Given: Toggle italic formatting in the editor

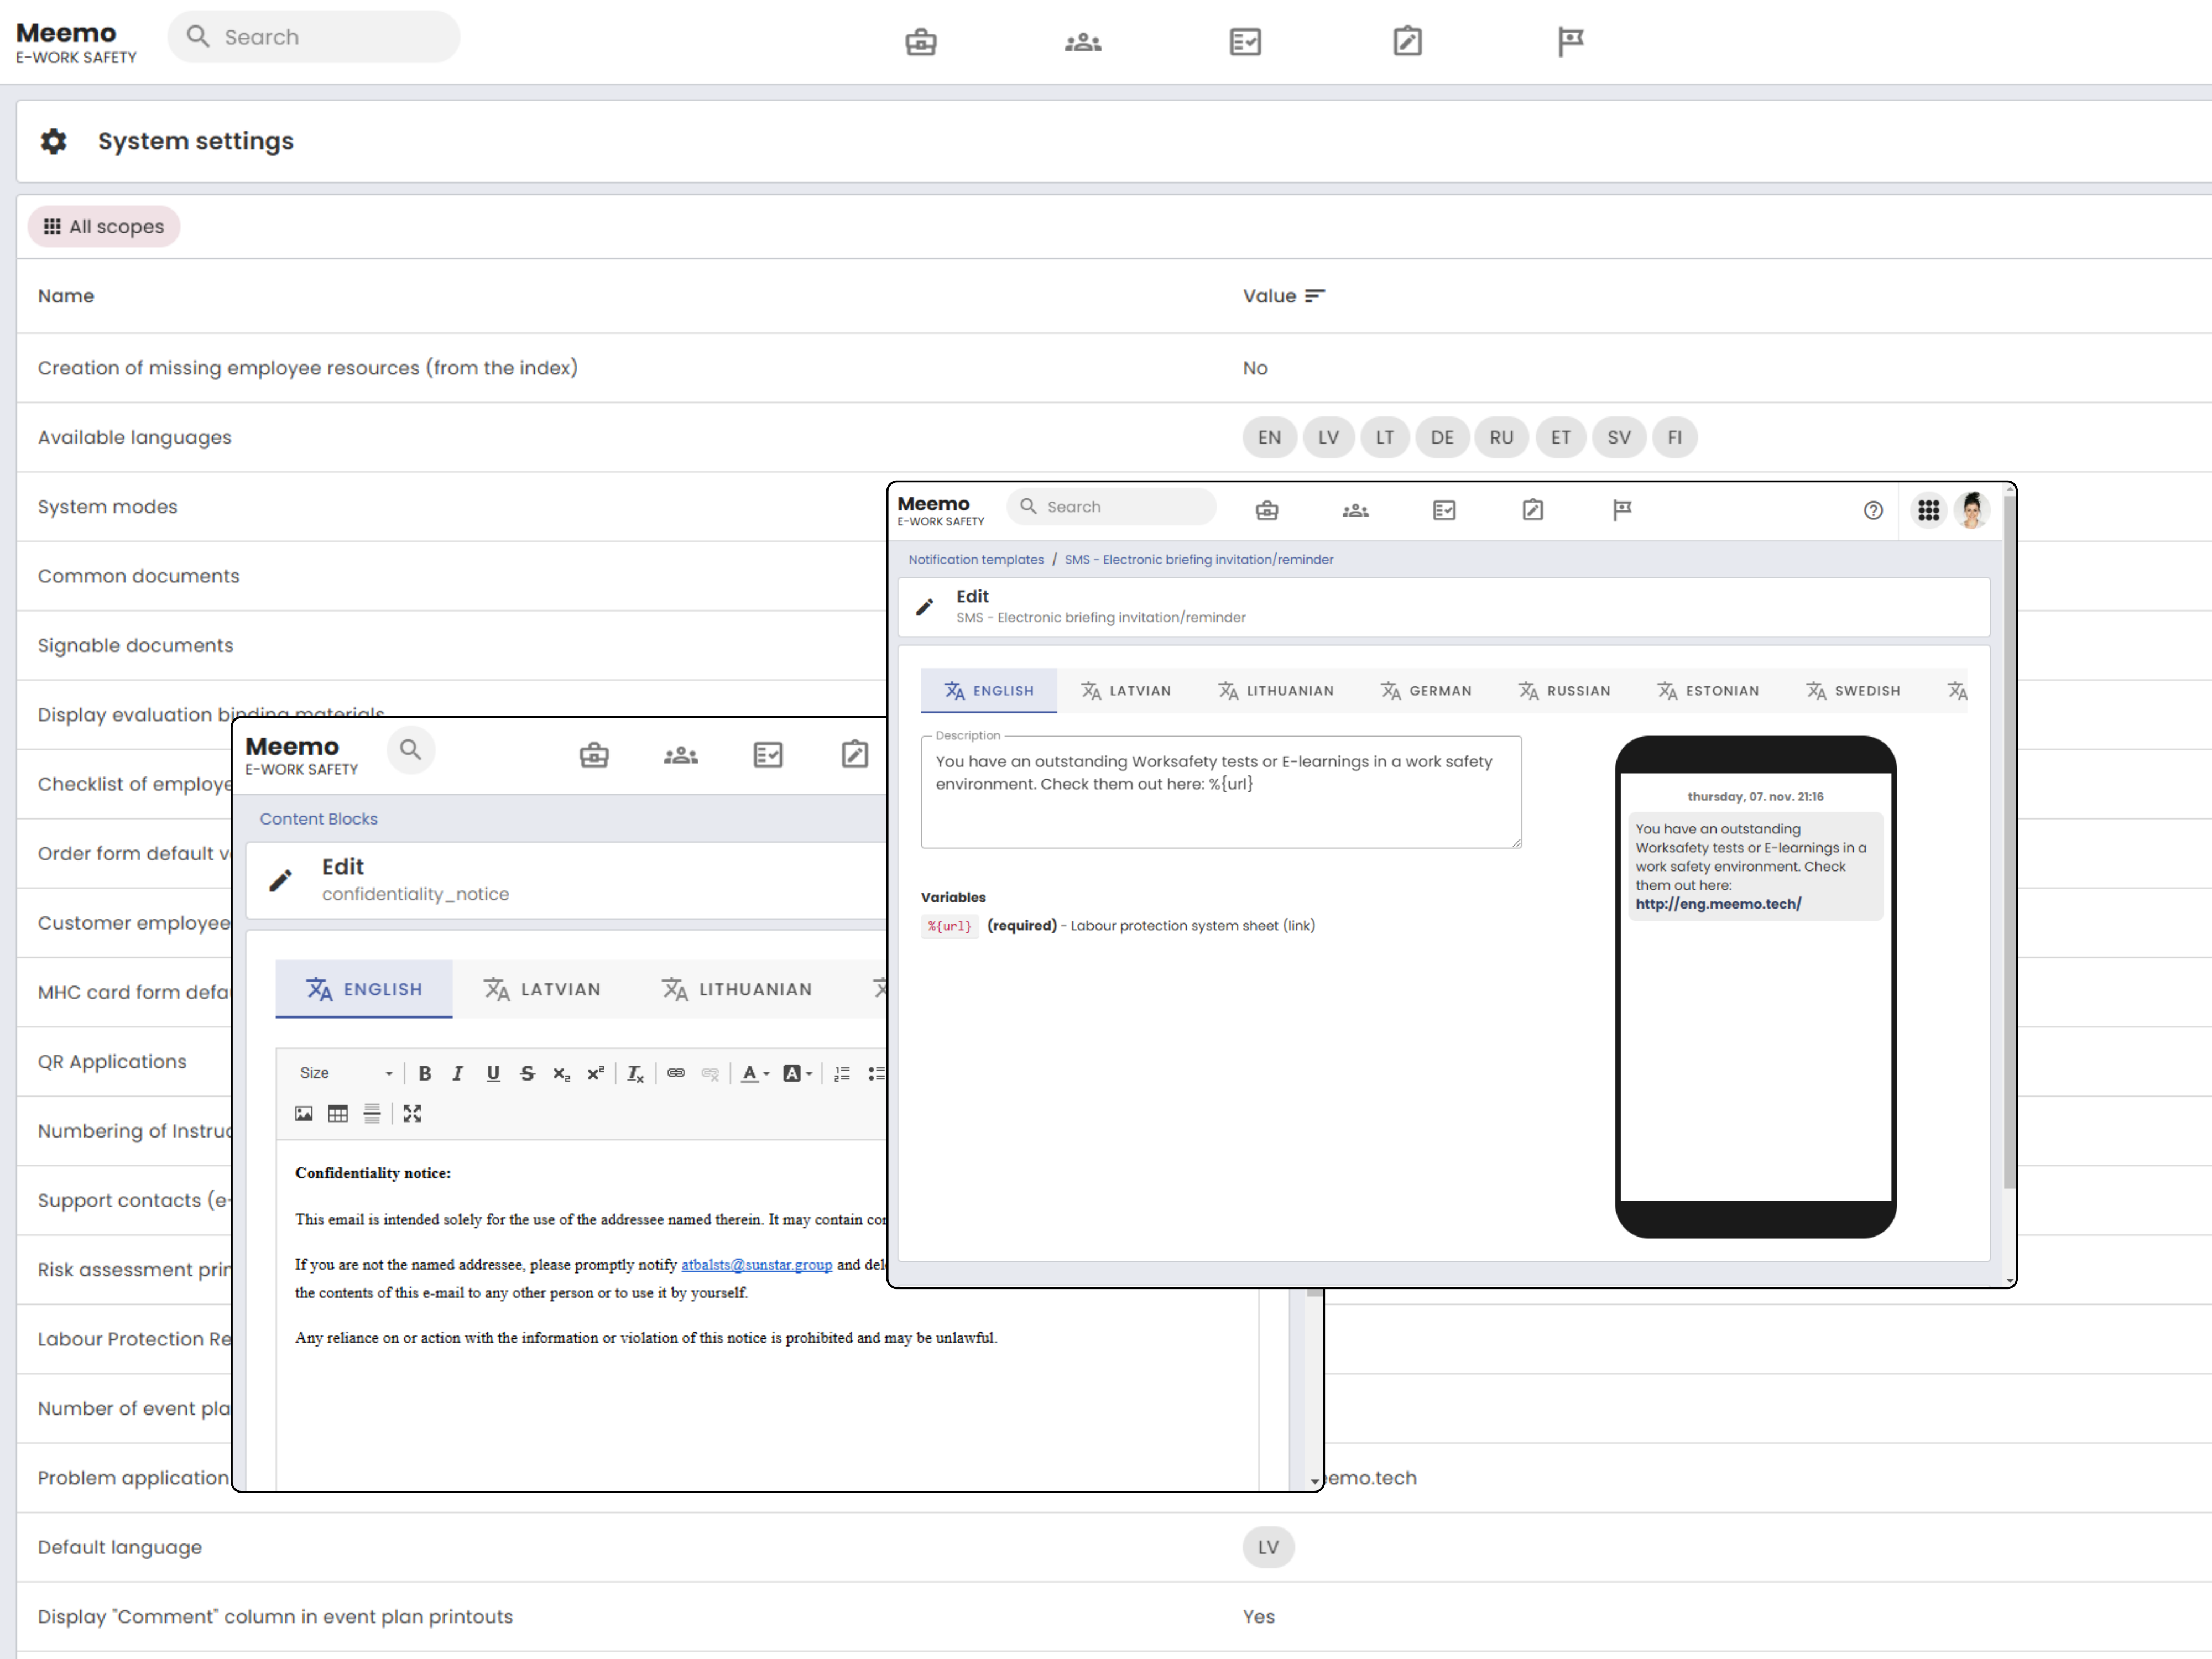Looking at the screenshot, I should coord(458,1073).
